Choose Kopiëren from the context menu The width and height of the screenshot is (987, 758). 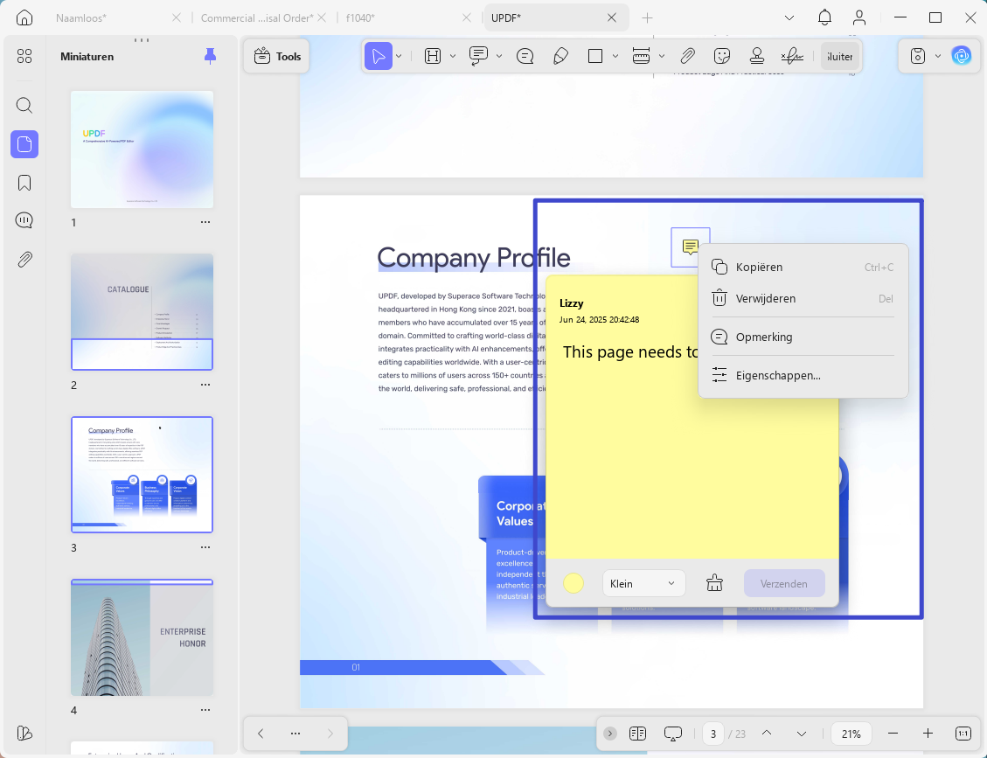[x=803, y=267]
